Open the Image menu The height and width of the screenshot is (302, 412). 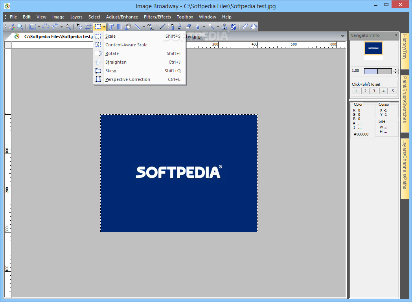58,17
